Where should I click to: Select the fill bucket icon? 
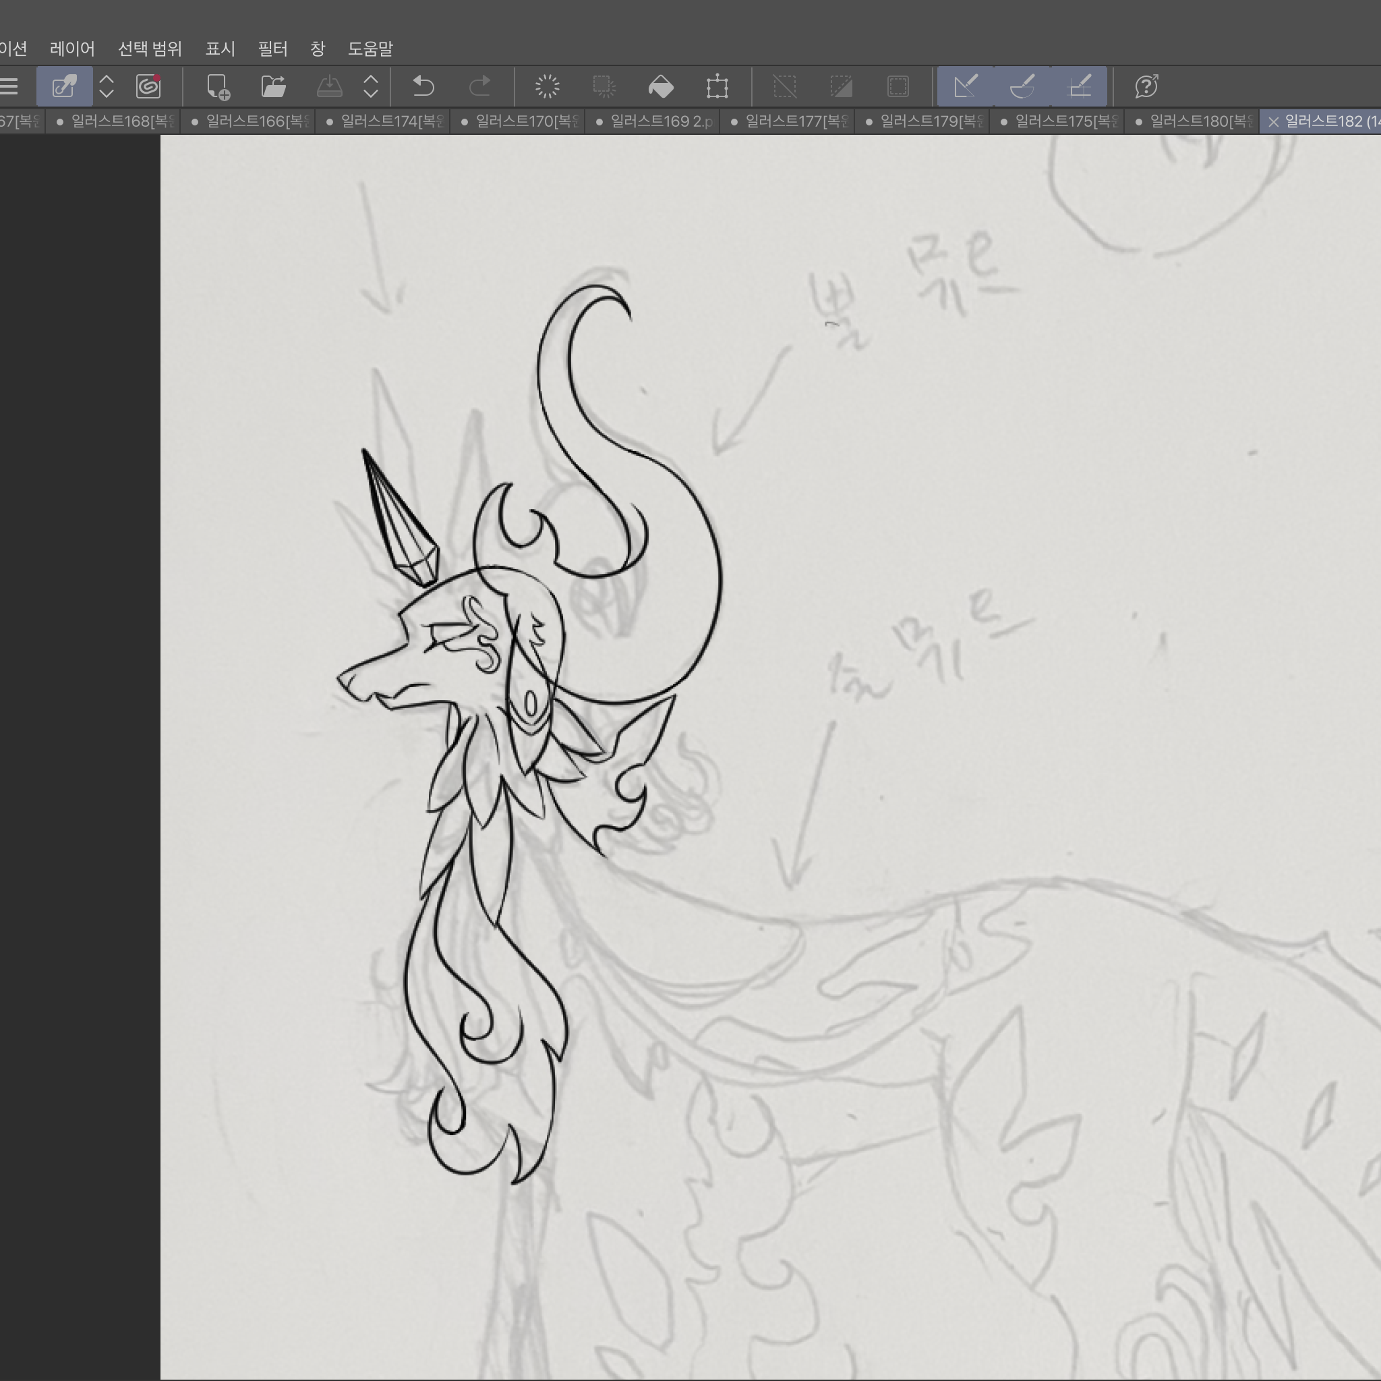point(660,86)
